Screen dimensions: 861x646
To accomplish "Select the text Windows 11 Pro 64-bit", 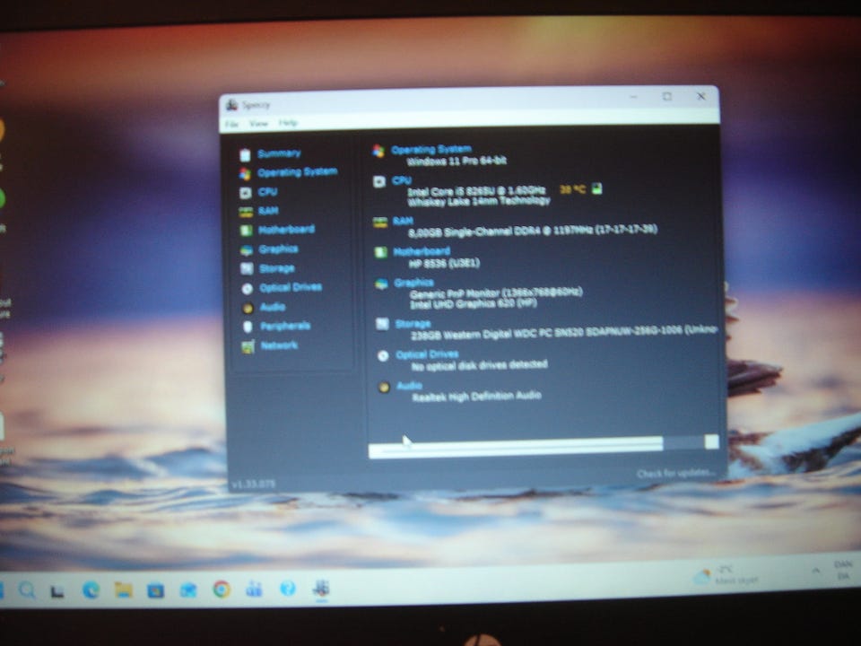I will coord(457,161).
